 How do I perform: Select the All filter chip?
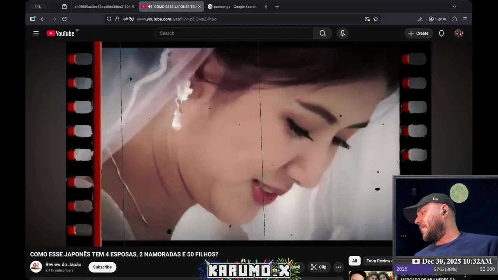[x=354, y=261]
